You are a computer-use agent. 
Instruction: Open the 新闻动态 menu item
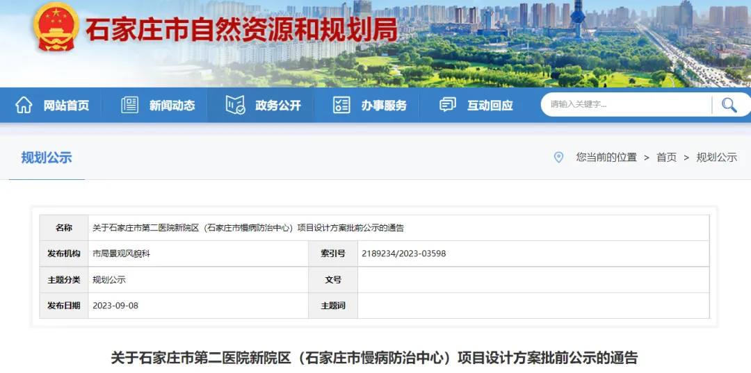click(x=172, y=105)
